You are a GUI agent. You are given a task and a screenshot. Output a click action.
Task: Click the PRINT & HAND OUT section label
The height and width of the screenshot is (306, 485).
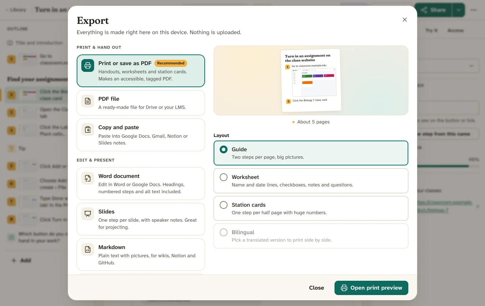(x=99, y=47)
